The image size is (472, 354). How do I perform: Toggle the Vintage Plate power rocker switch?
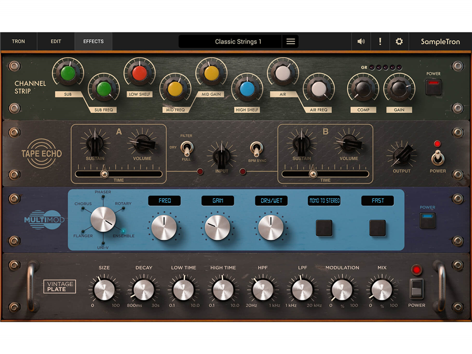416,288
